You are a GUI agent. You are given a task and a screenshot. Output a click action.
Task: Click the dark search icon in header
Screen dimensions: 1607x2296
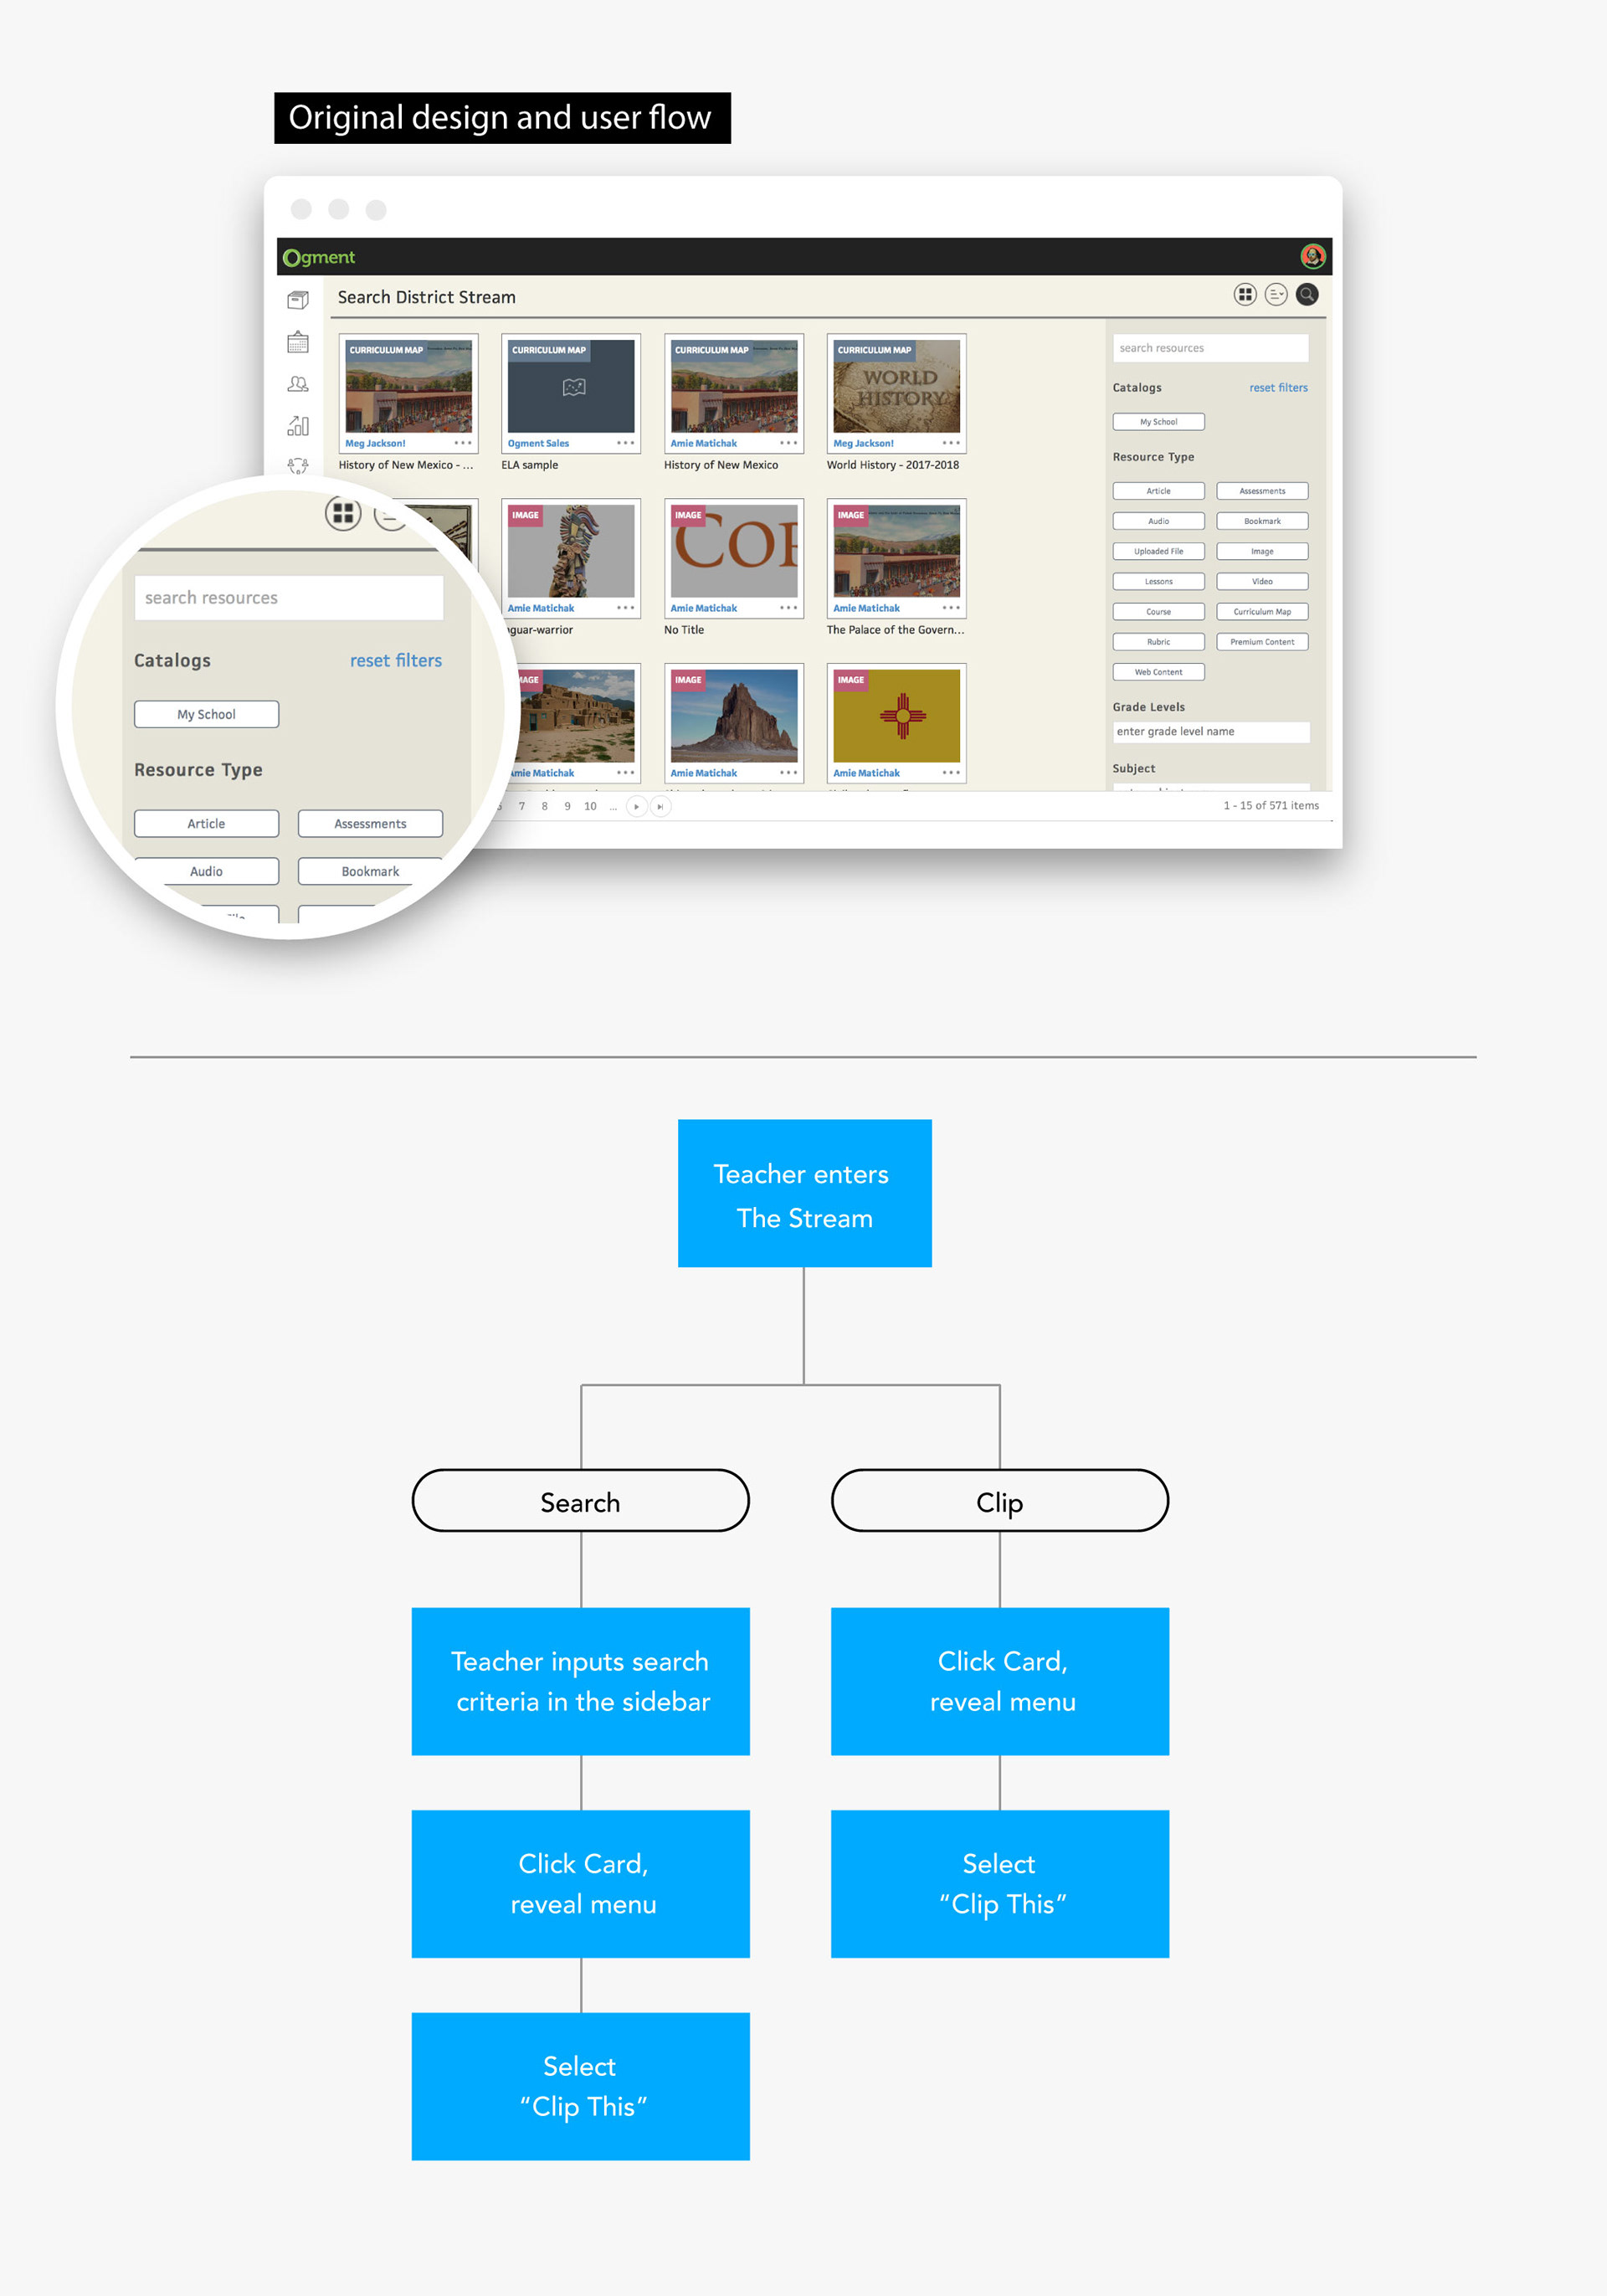point(1306,294)
